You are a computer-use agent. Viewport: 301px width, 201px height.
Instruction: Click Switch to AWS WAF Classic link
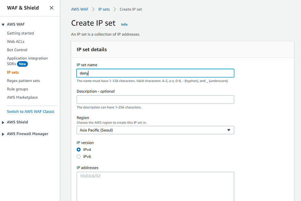pyautogui.click(x=31, y=111)
